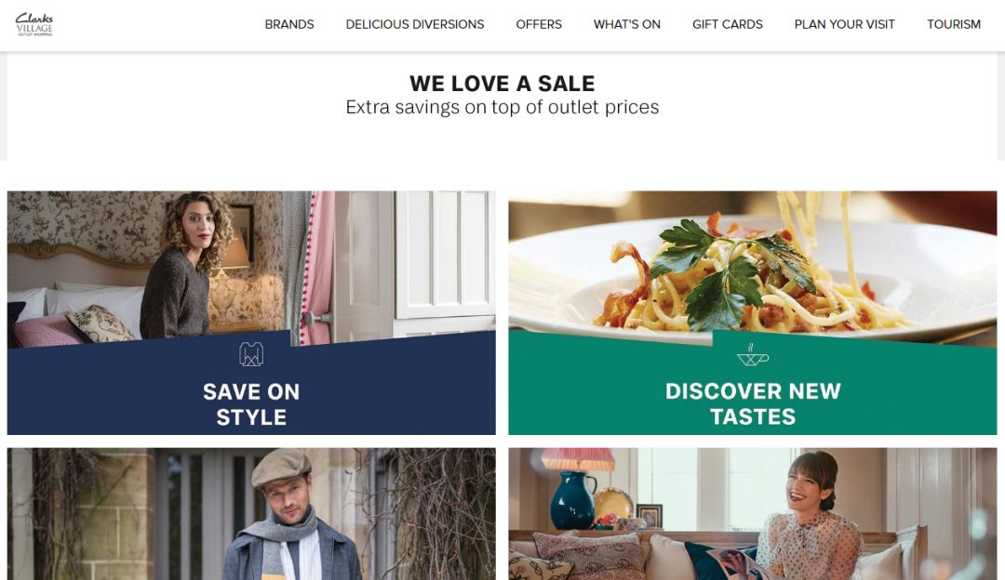Click the clothing icon above Save On Style
The height and width of the screenshot is (580, 1005).
pyautogui.click(x=251, y=354)
